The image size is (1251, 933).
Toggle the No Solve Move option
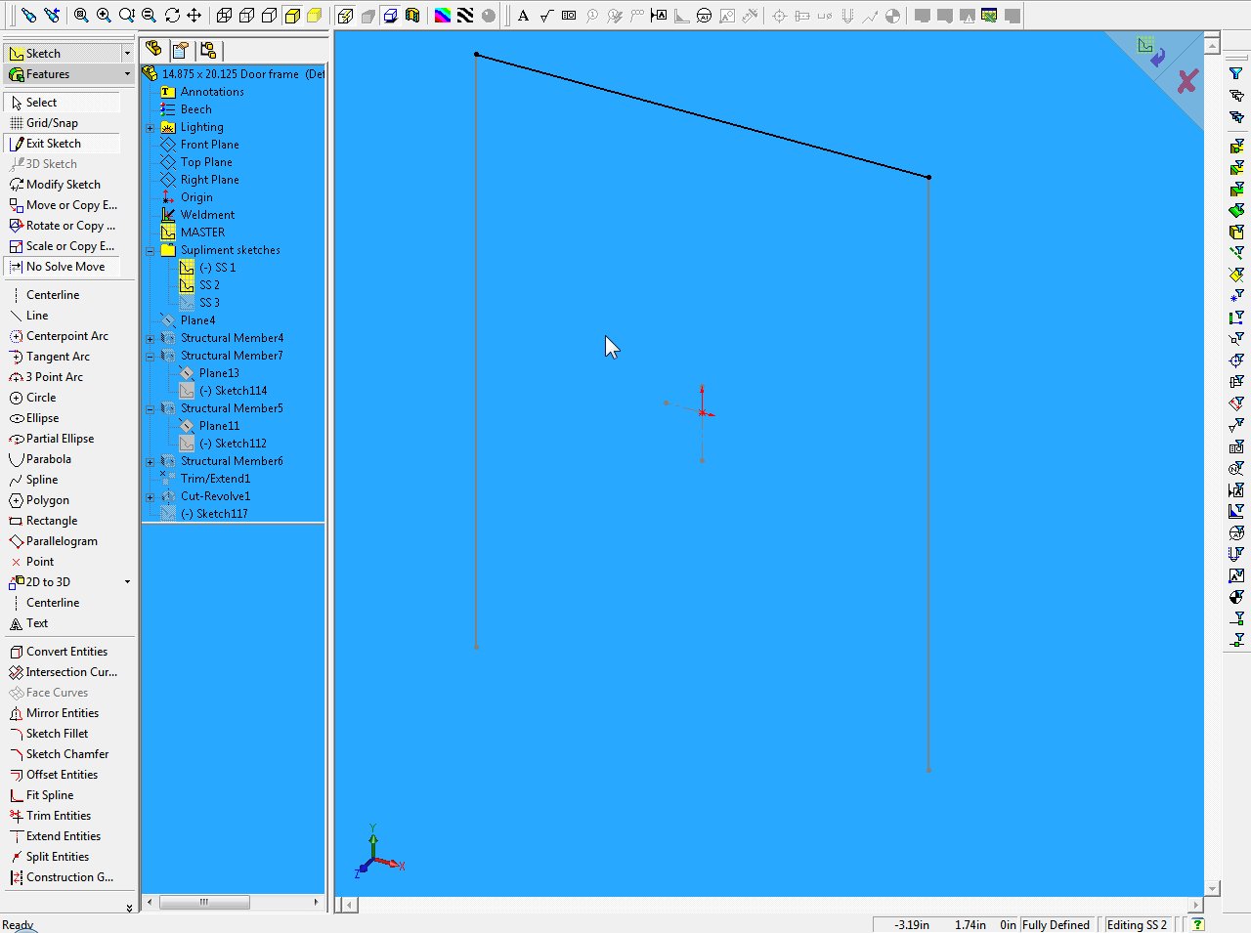[65, 267]
